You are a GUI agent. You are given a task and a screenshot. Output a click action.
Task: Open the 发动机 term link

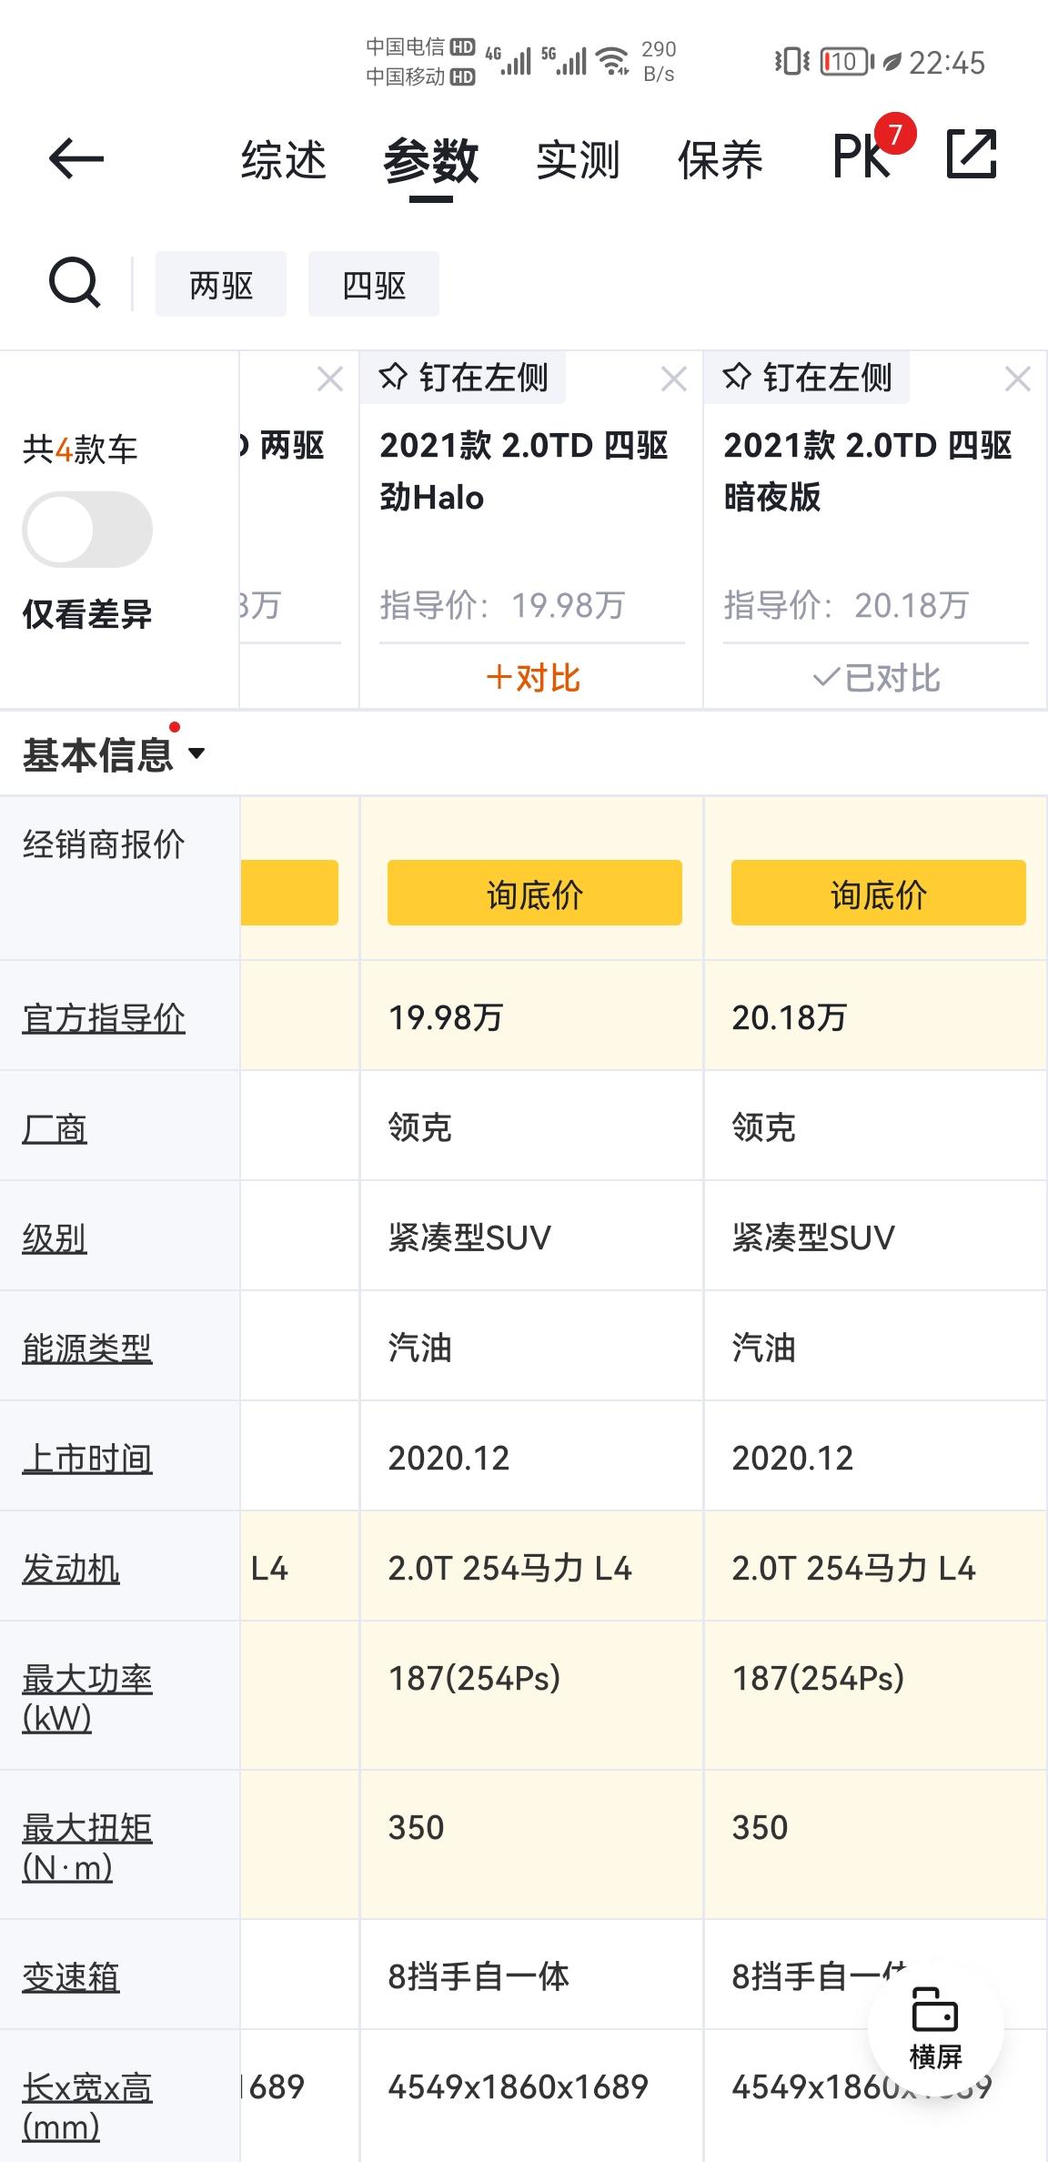[71, 1568]
